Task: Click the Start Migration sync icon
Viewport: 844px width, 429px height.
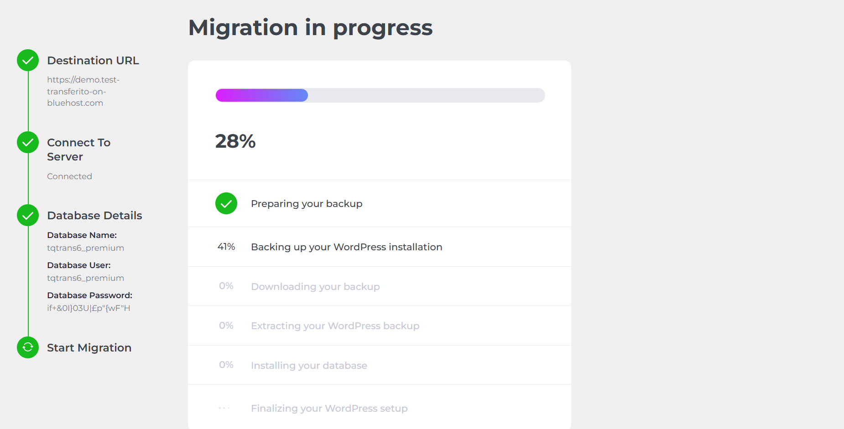Action: 28,347
